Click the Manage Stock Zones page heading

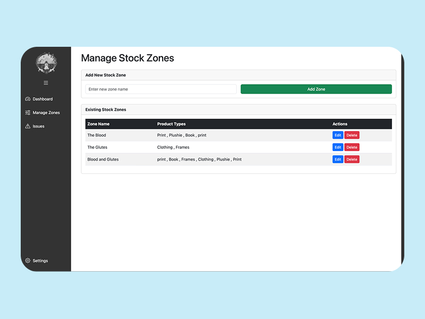[x=127, y=58]
